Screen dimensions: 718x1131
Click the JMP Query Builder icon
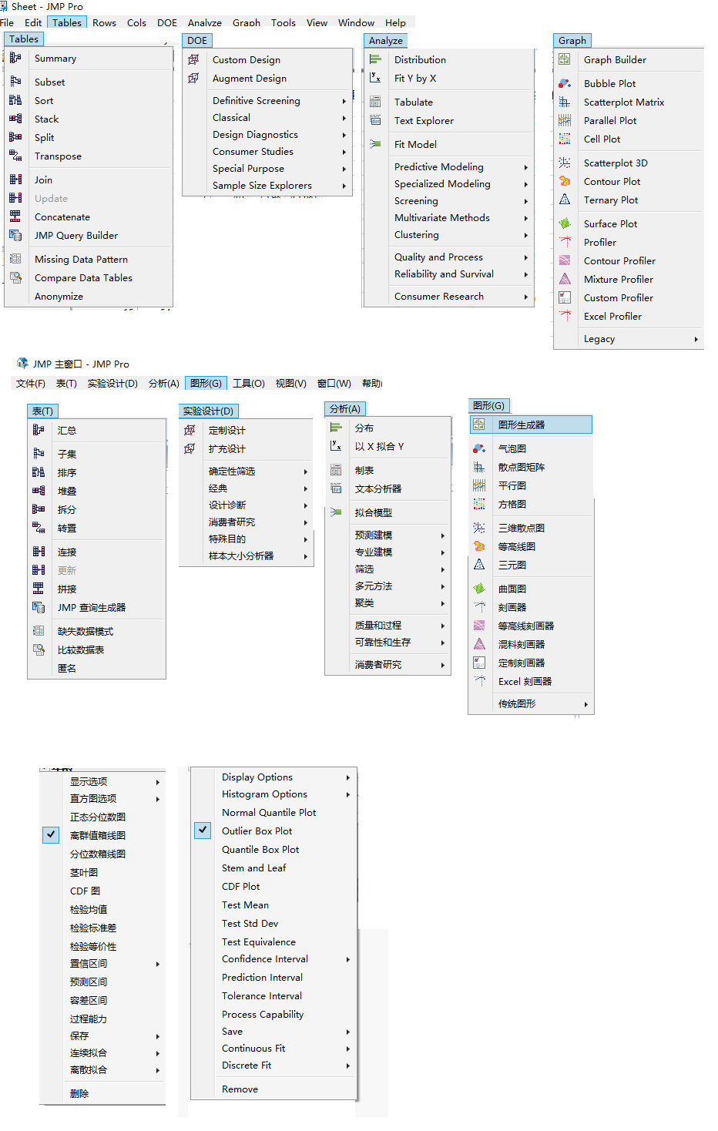(15, 235)
